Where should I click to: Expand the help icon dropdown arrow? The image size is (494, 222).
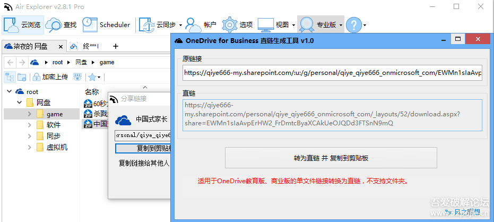pos(365,25)
